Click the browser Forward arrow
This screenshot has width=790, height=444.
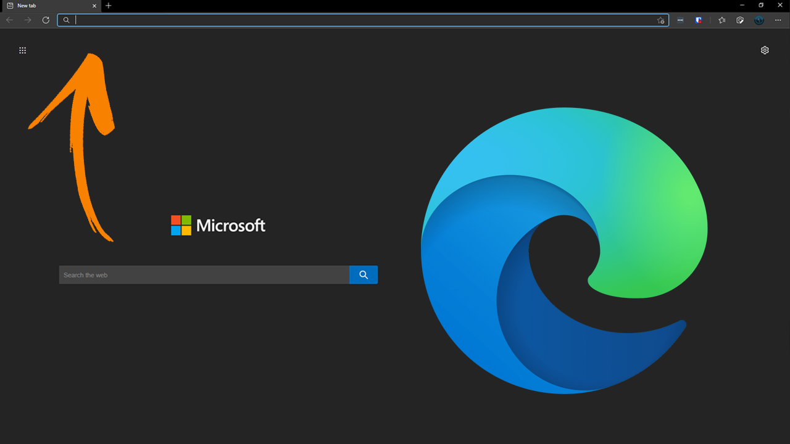coord(28,20)
